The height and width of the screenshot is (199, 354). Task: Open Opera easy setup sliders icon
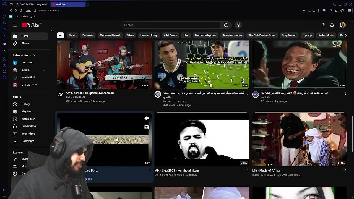point(350,11)
